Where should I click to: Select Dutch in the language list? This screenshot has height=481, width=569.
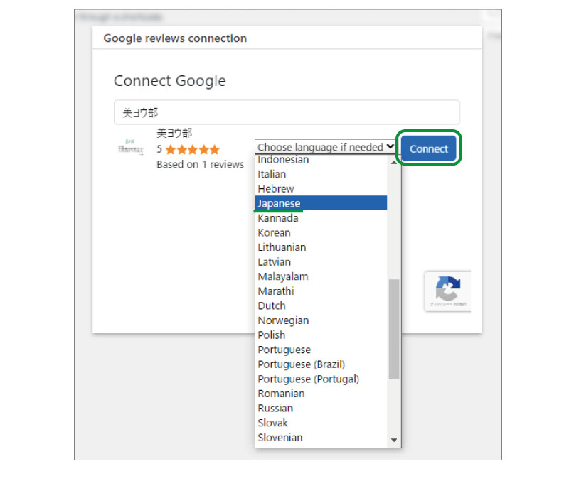pyautogui.click(x=272, y=306)
